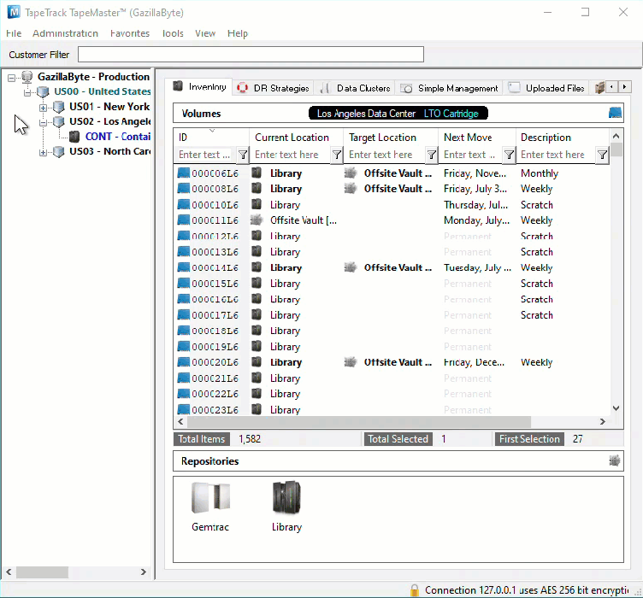Click the Current Location column header
Viewport: 643px width, 598px height.
pyautogui.click(x=296, y=138)
